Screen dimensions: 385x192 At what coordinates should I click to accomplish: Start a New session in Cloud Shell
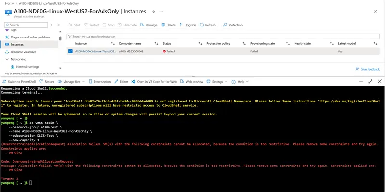[x=100, y=81]
